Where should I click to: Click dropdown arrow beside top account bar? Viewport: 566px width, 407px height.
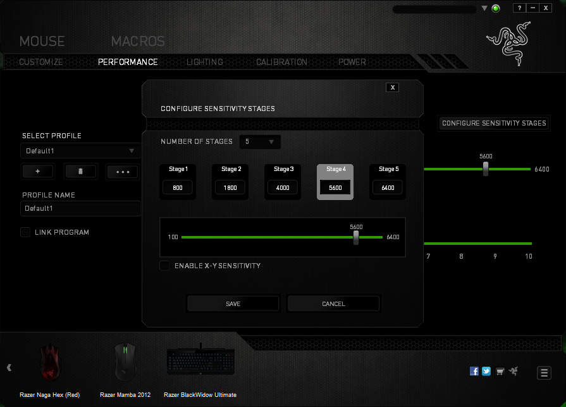click(484, 9)
